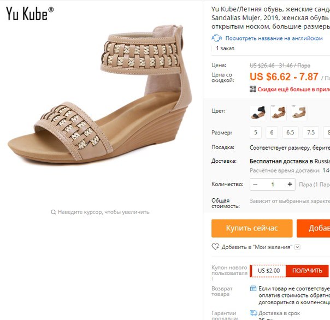
Task: Select size 6.5
Action: (290, 133)
